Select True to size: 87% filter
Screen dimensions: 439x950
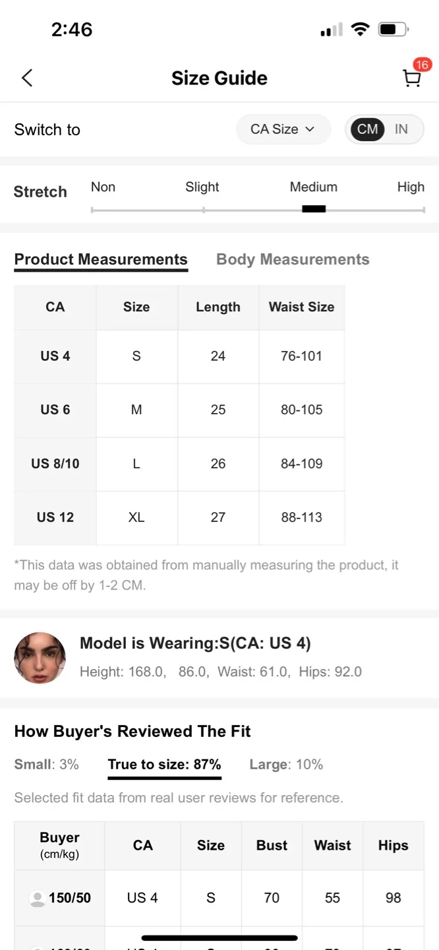[164, 765]
